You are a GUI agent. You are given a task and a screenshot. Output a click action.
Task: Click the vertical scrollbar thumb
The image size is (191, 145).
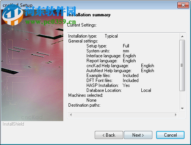pyautogui.click(x=182, y=65)
